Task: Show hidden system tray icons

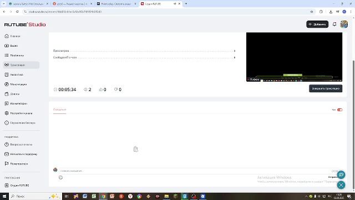Action: click(306, 196)
